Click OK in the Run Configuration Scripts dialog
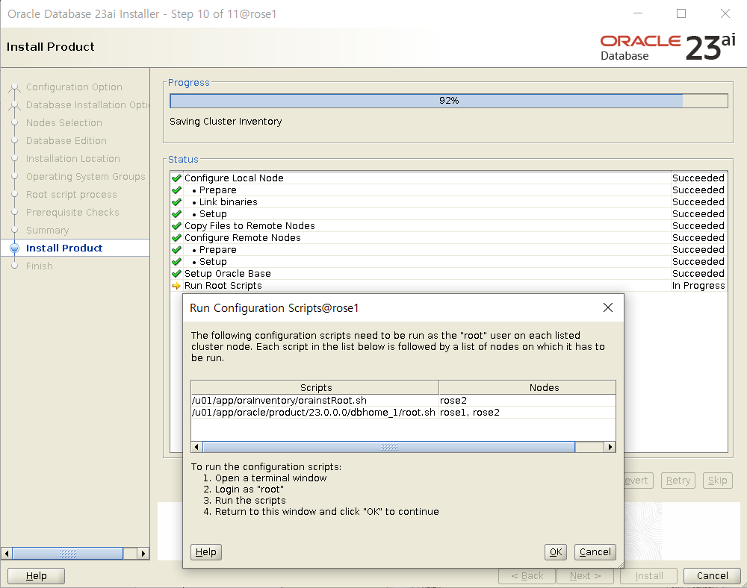Screen dimensions: 747x588 coord(556,552)
